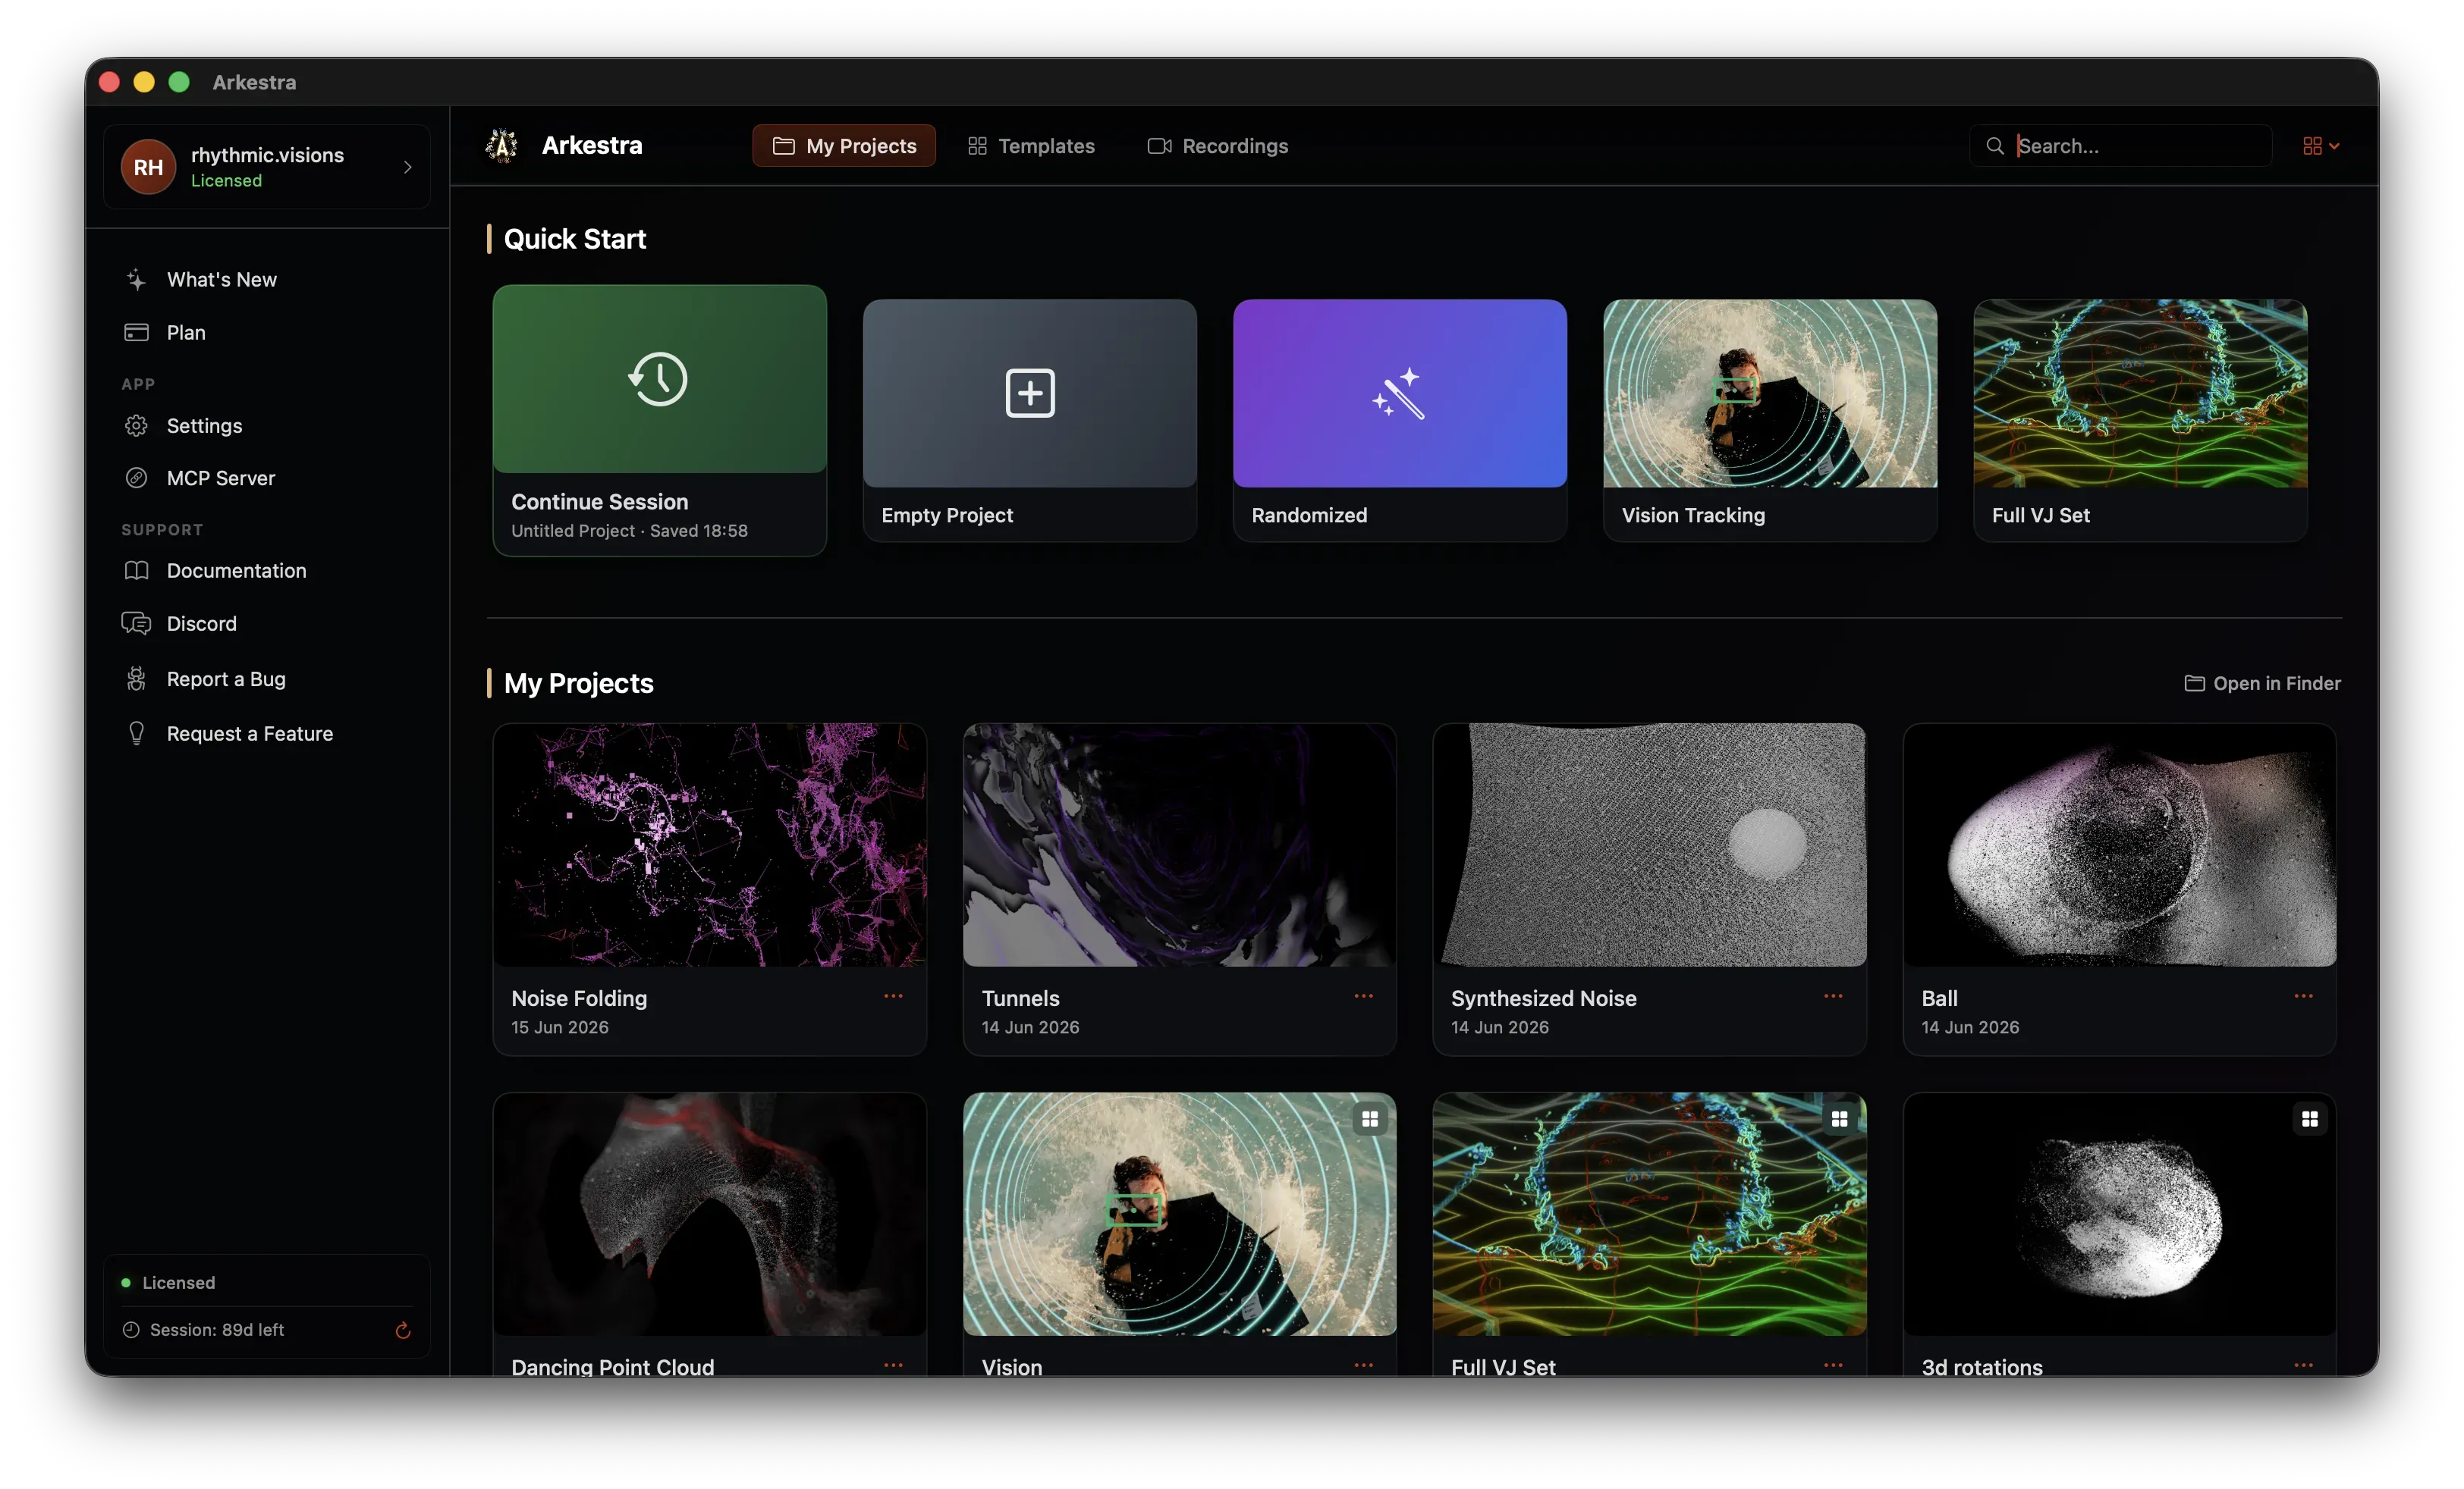Click the session refresh icon
2464x1489 pixels.
[x=403, y=1329]
